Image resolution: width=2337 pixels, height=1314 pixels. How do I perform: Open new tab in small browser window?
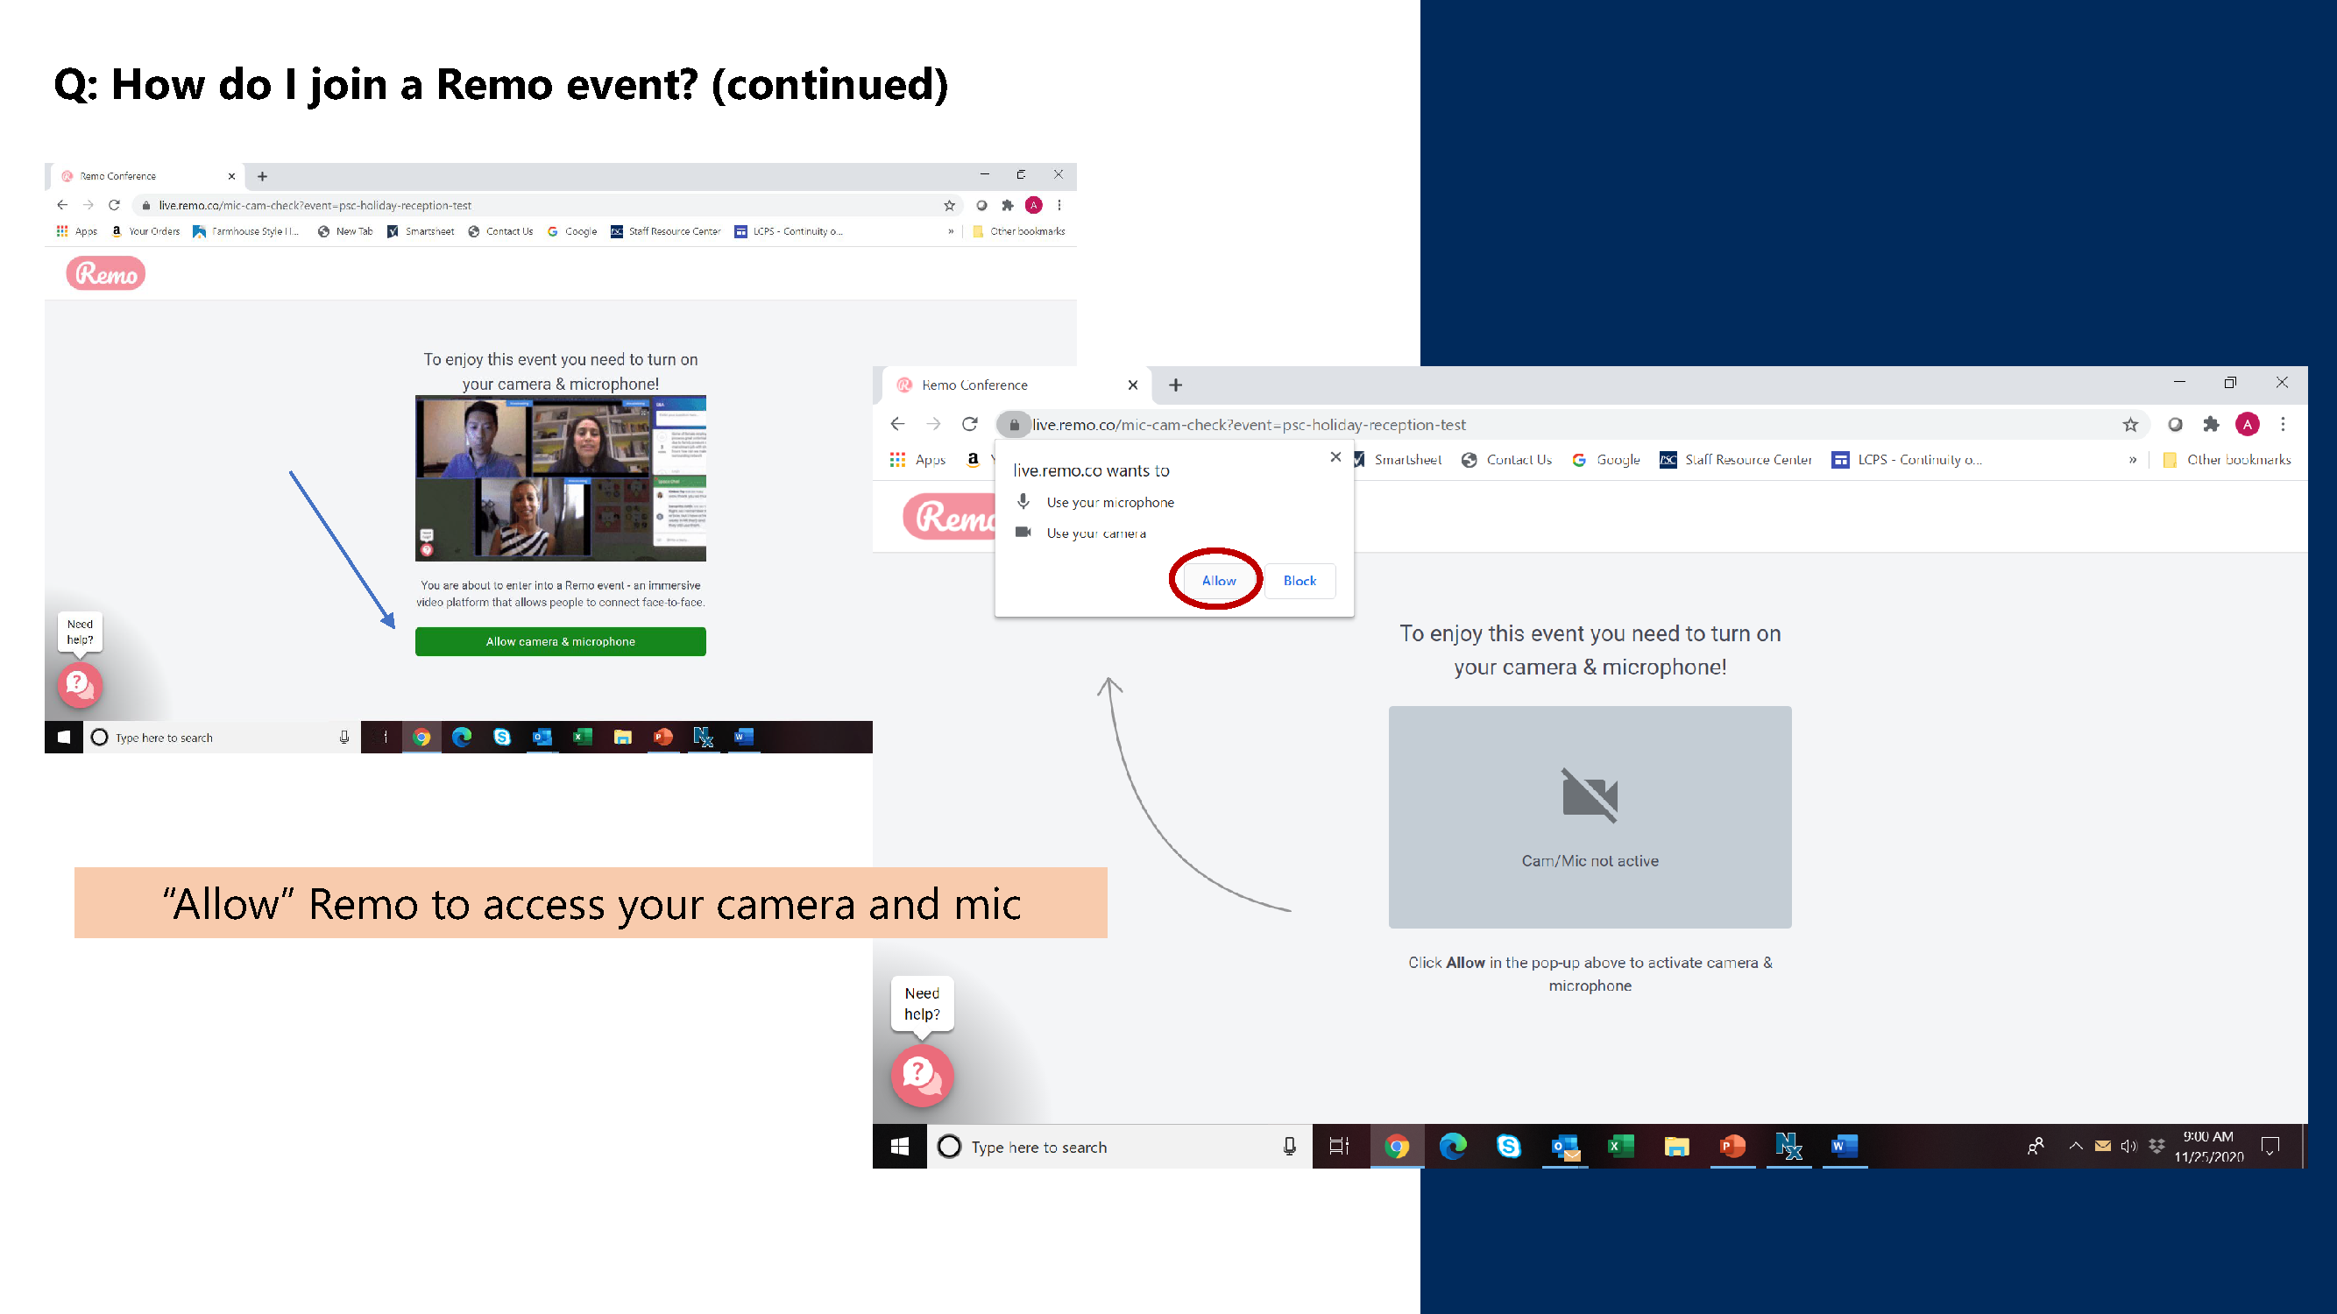pyautogui.click(x=262, y=176)
